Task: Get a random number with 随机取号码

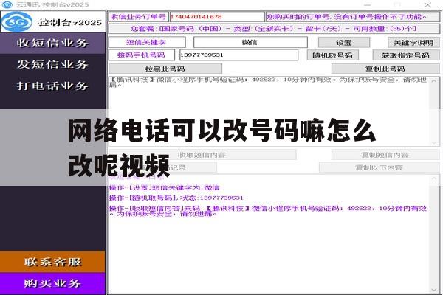Action: [x=332, y=55]
